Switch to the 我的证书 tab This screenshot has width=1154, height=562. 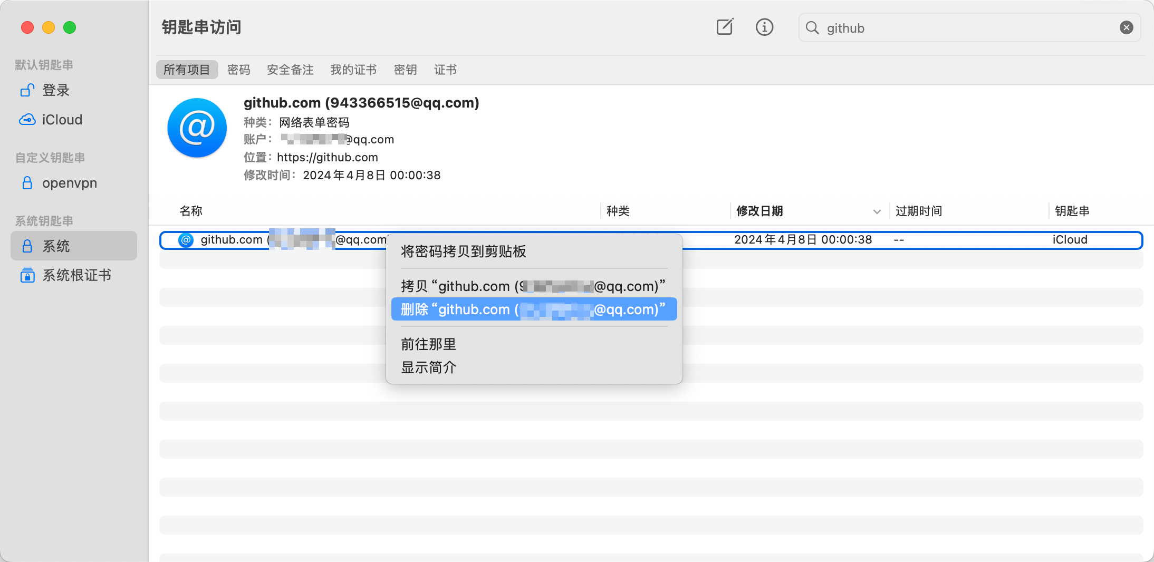[x=353, y=70]
